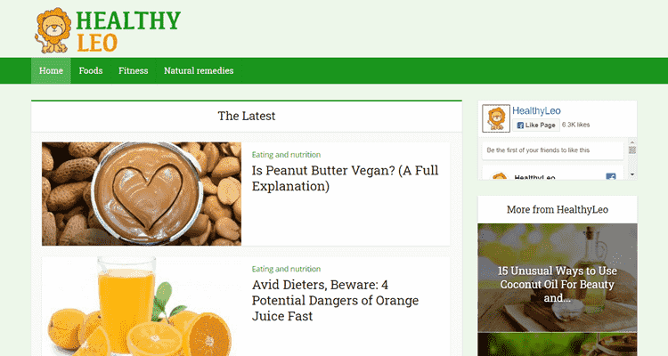
Task: Click the HEALTHY LEO site title text
Action: [x=128, y=31]
